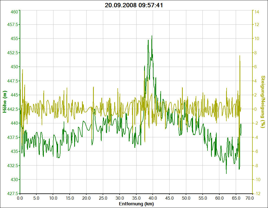The image size is (268, 208).
Task: Select the 455 elevation tick label
Action: coord(15,38)
